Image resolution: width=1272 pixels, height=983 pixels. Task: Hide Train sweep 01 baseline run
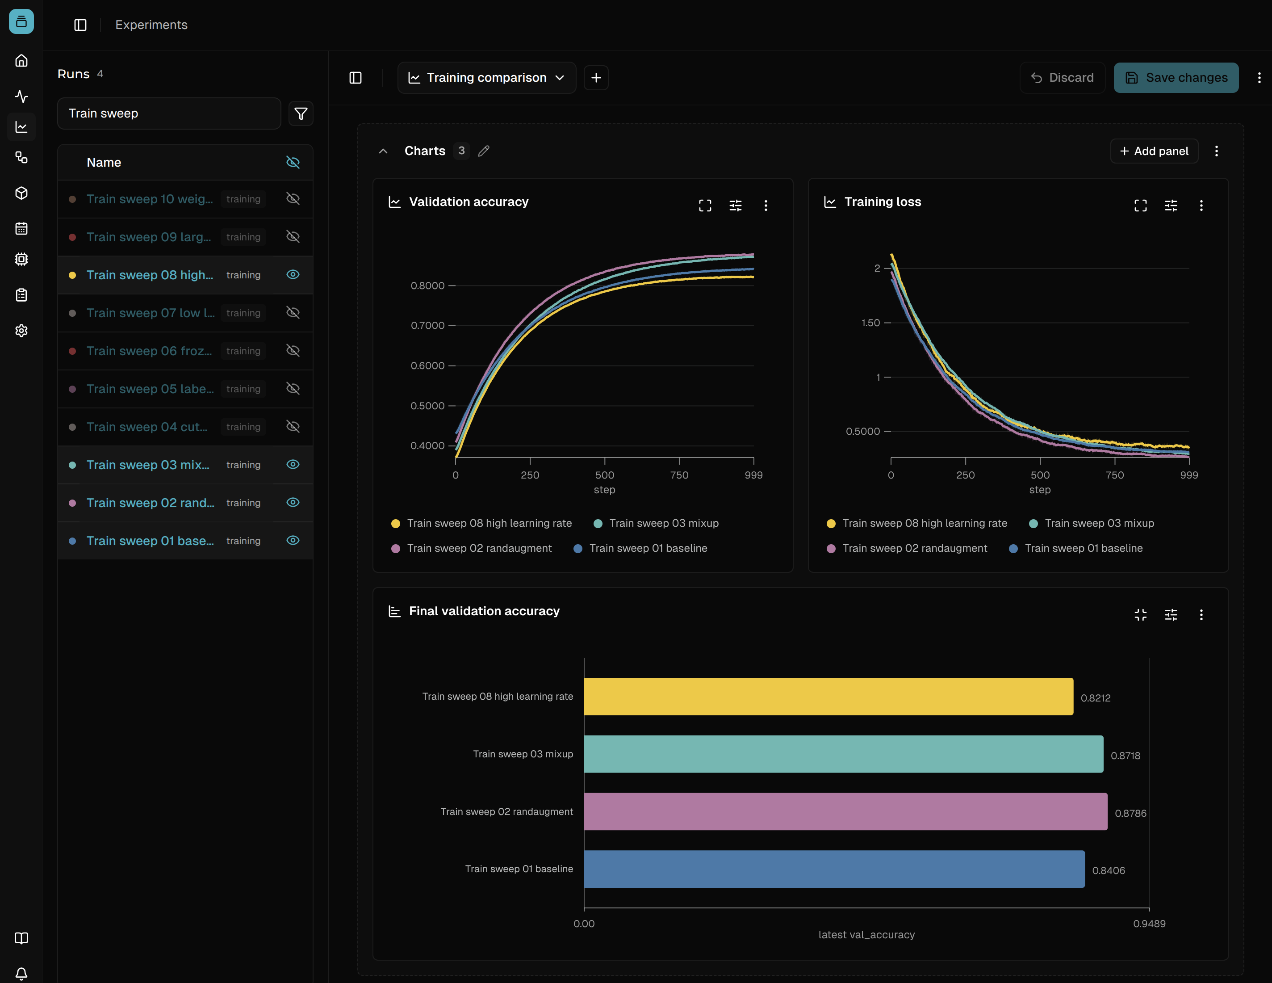click(x=293, y=540)
